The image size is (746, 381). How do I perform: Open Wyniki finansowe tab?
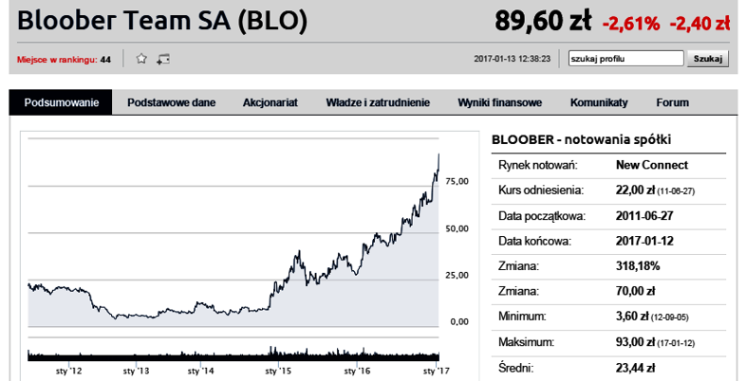coord(499,102)
